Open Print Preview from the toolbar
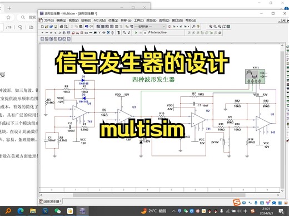Viewport: 289px width, 216px height. pyautogui.click(x=66, y=27)
